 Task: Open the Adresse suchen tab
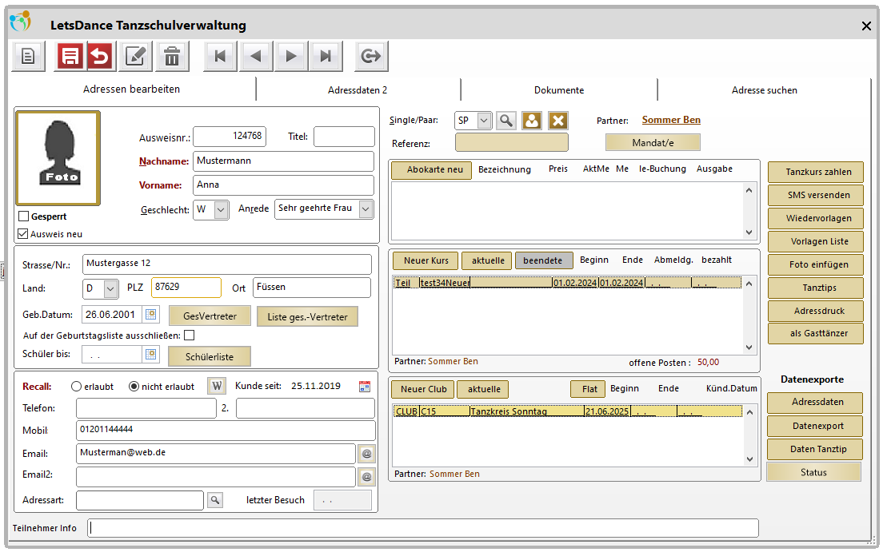764,90
